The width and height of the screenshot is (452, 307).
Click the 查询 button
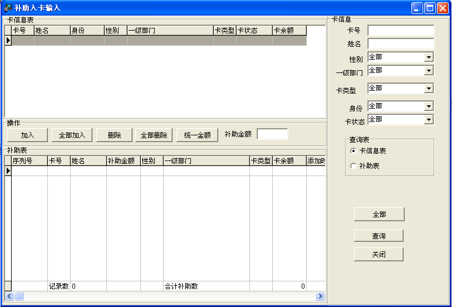pos(379,236)
